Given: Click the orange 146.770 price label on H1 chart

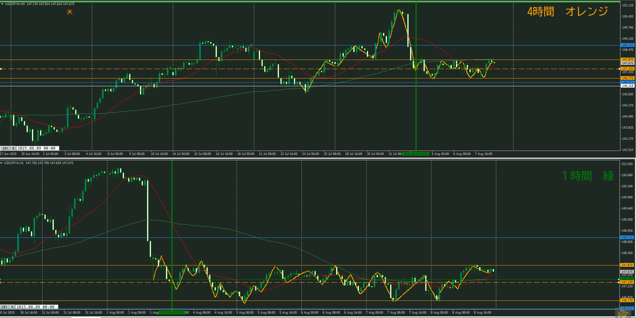Looking at the screenshot, I should point(627,300).
